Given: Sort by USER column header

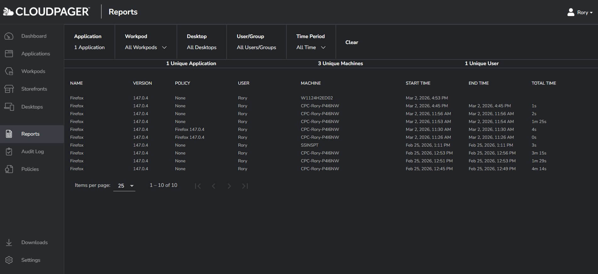Looking at the screenshot, I should click(244, 83).
